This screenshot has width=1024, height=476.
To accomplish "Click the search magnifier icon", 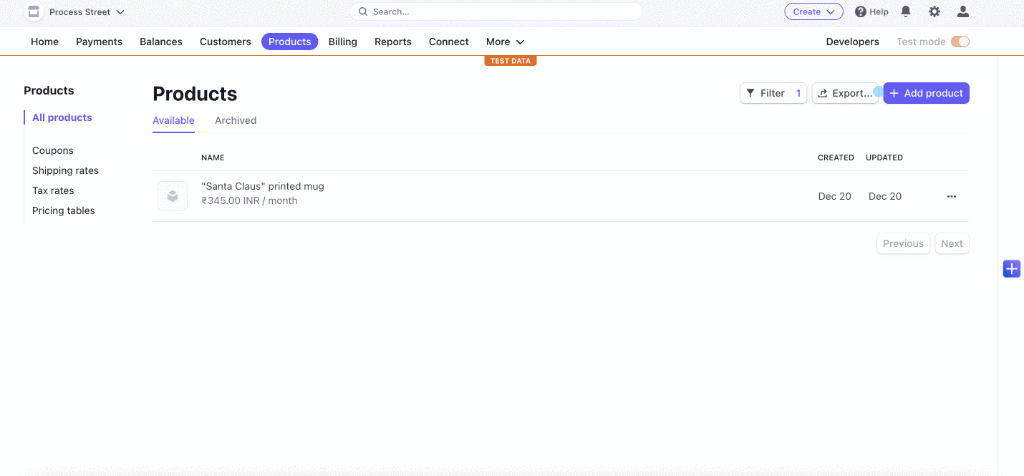I will tap(362, 11).
